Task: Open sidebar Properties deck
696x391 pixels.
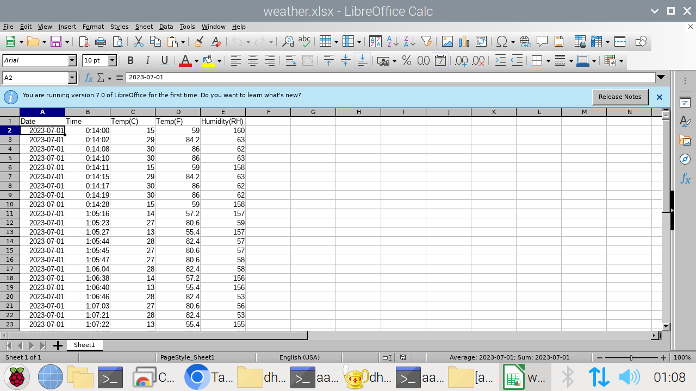Action: (685, 102)
